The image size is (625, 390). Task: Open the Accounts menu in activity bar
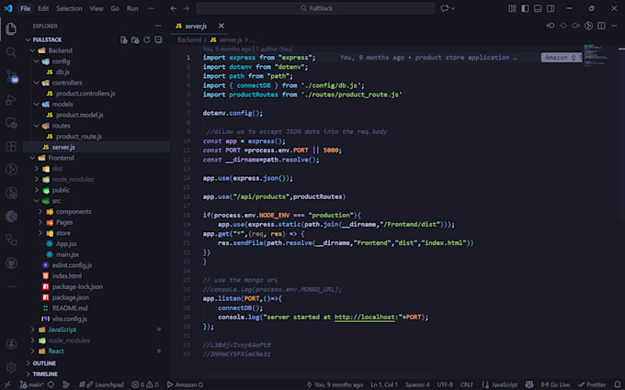pyautogui.click(x=11, y=344)
